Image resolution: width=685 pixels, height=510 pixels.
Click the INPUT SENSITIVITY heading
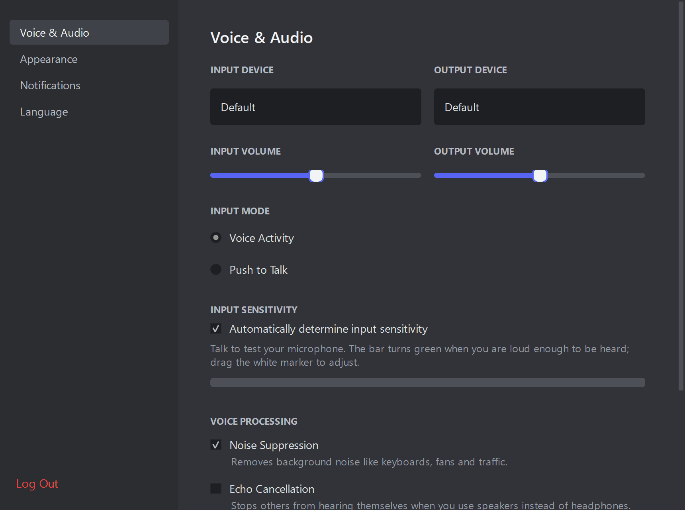(x=254, y=310)
